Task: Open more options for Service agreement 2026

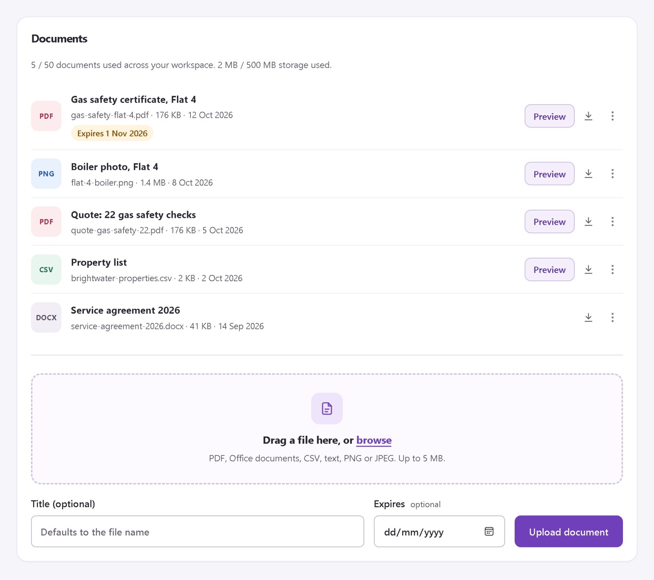Action: (x=612, y=318)
